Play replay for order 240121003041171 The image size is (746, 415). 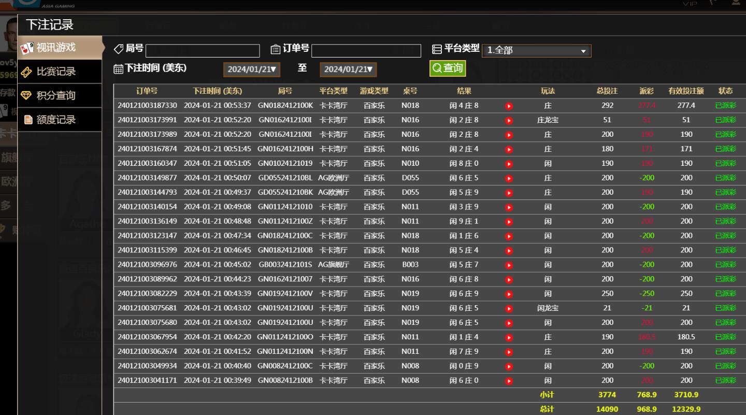pyautogui.click(x=509, y=381)
